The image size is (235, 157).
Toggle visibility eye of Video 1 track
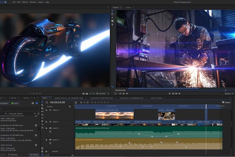(50, 122)
